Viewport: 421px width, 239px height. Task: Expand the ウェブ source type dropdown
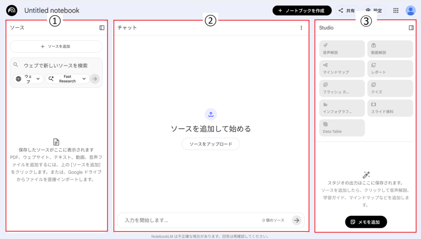tap(28, 78)
